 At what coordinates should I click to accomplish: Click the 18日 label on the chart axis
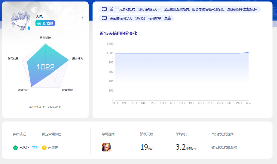pyautogui.click(x=182, y=103)
